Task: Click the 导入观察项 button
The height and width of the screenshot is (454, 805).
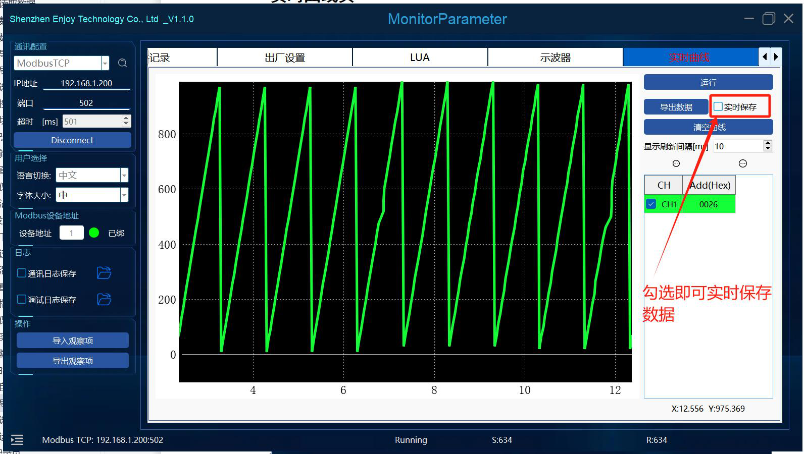Action: (x=73, y=340)
